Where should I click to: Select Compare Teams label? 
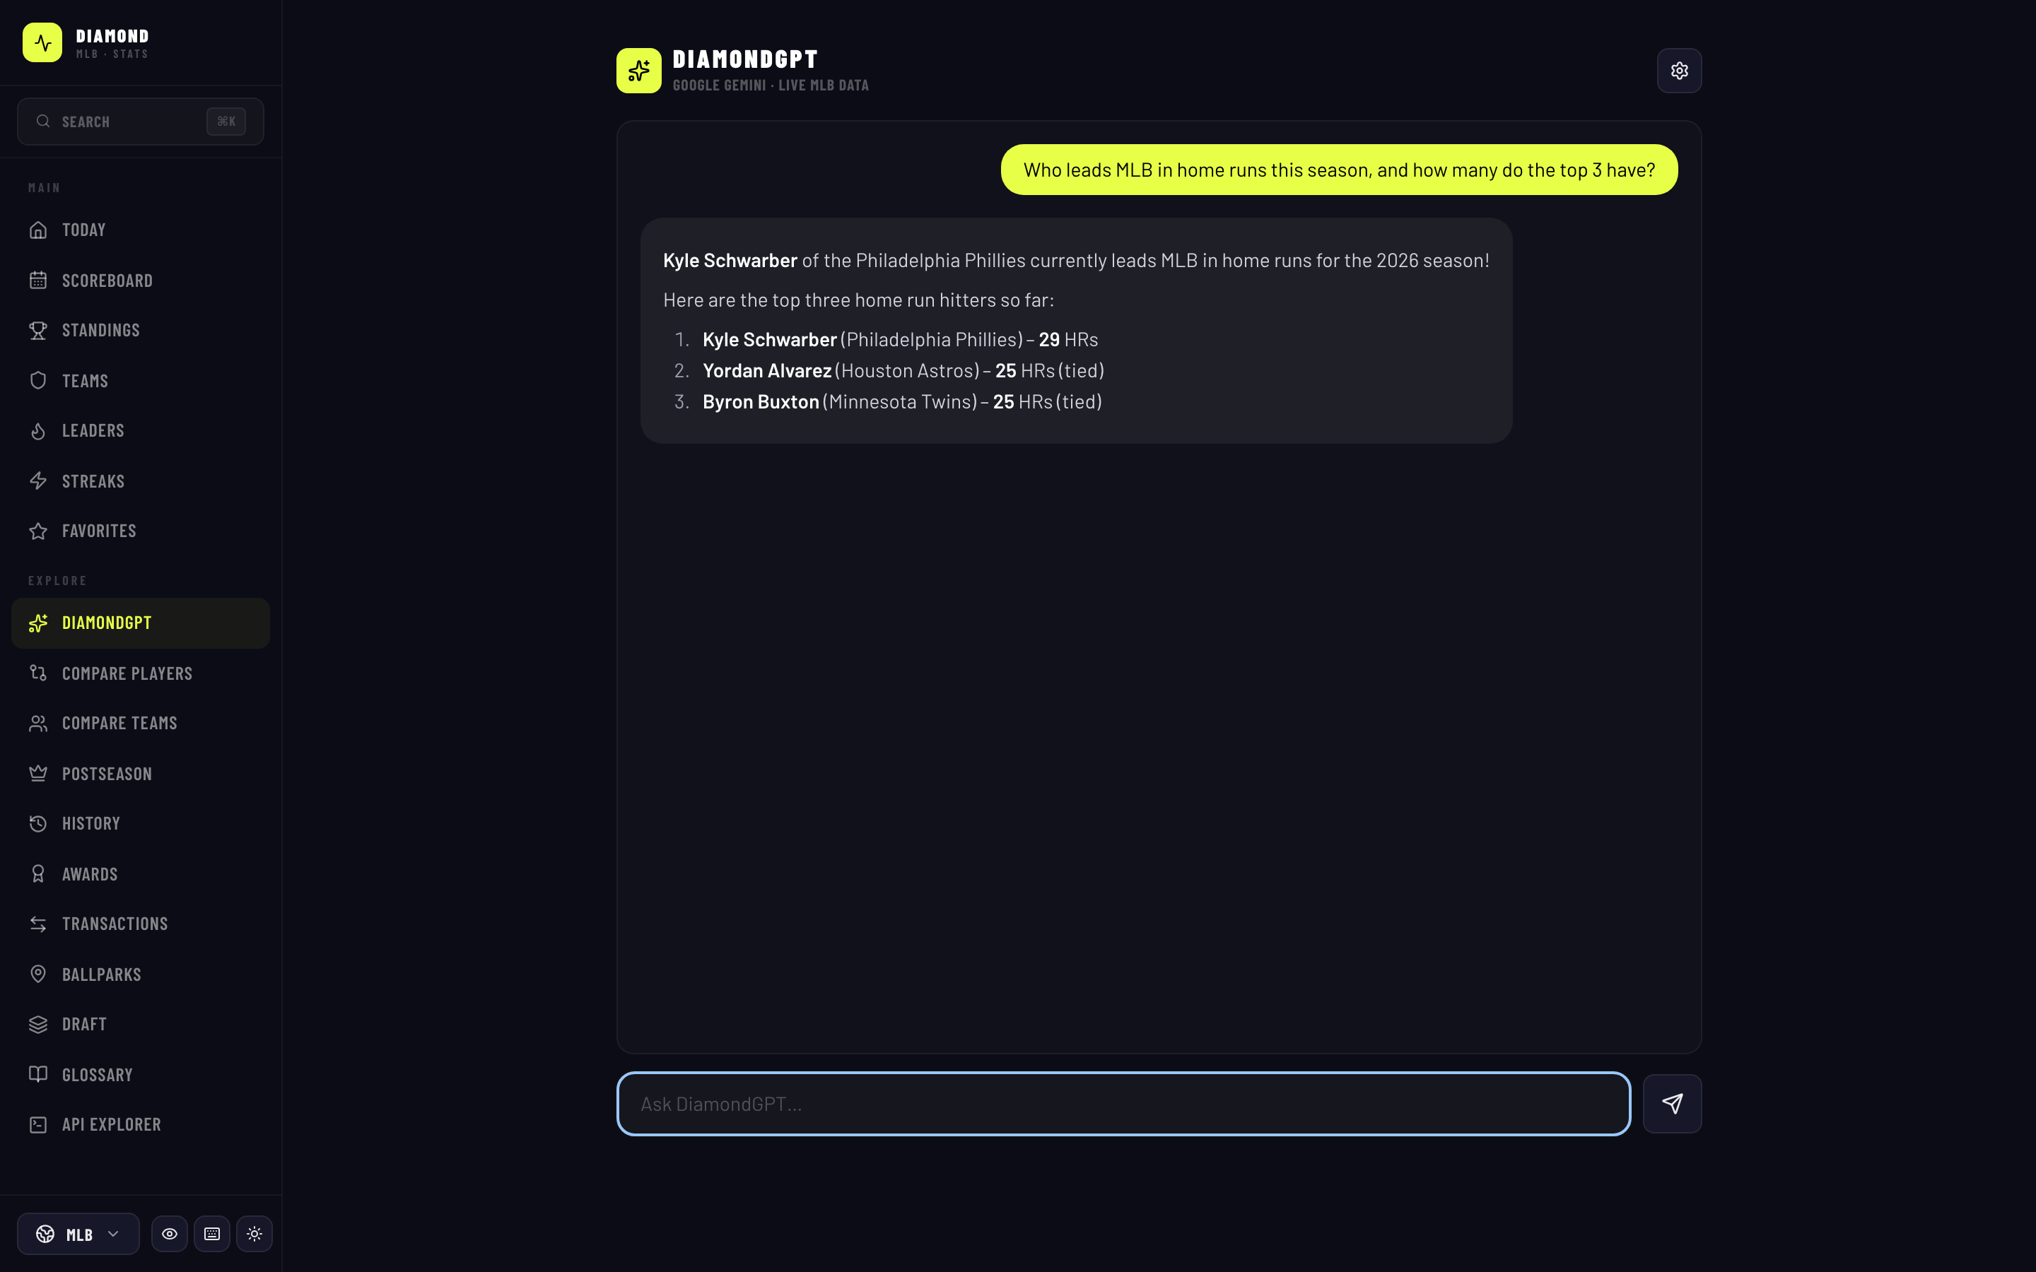point(119,724)
